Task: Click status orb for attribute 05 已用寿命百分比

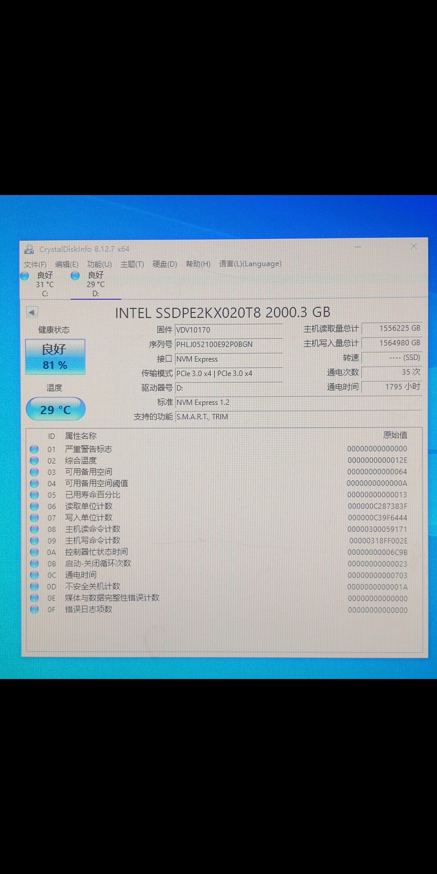Action: 34,495
